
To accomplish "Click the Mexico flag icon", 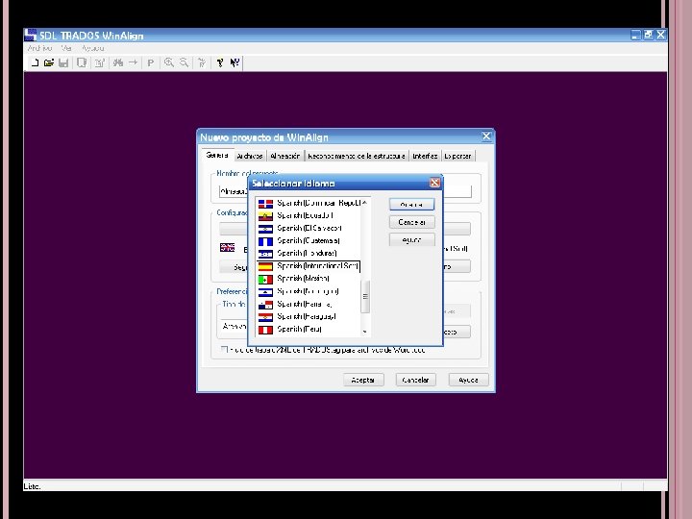I will 265,280.
